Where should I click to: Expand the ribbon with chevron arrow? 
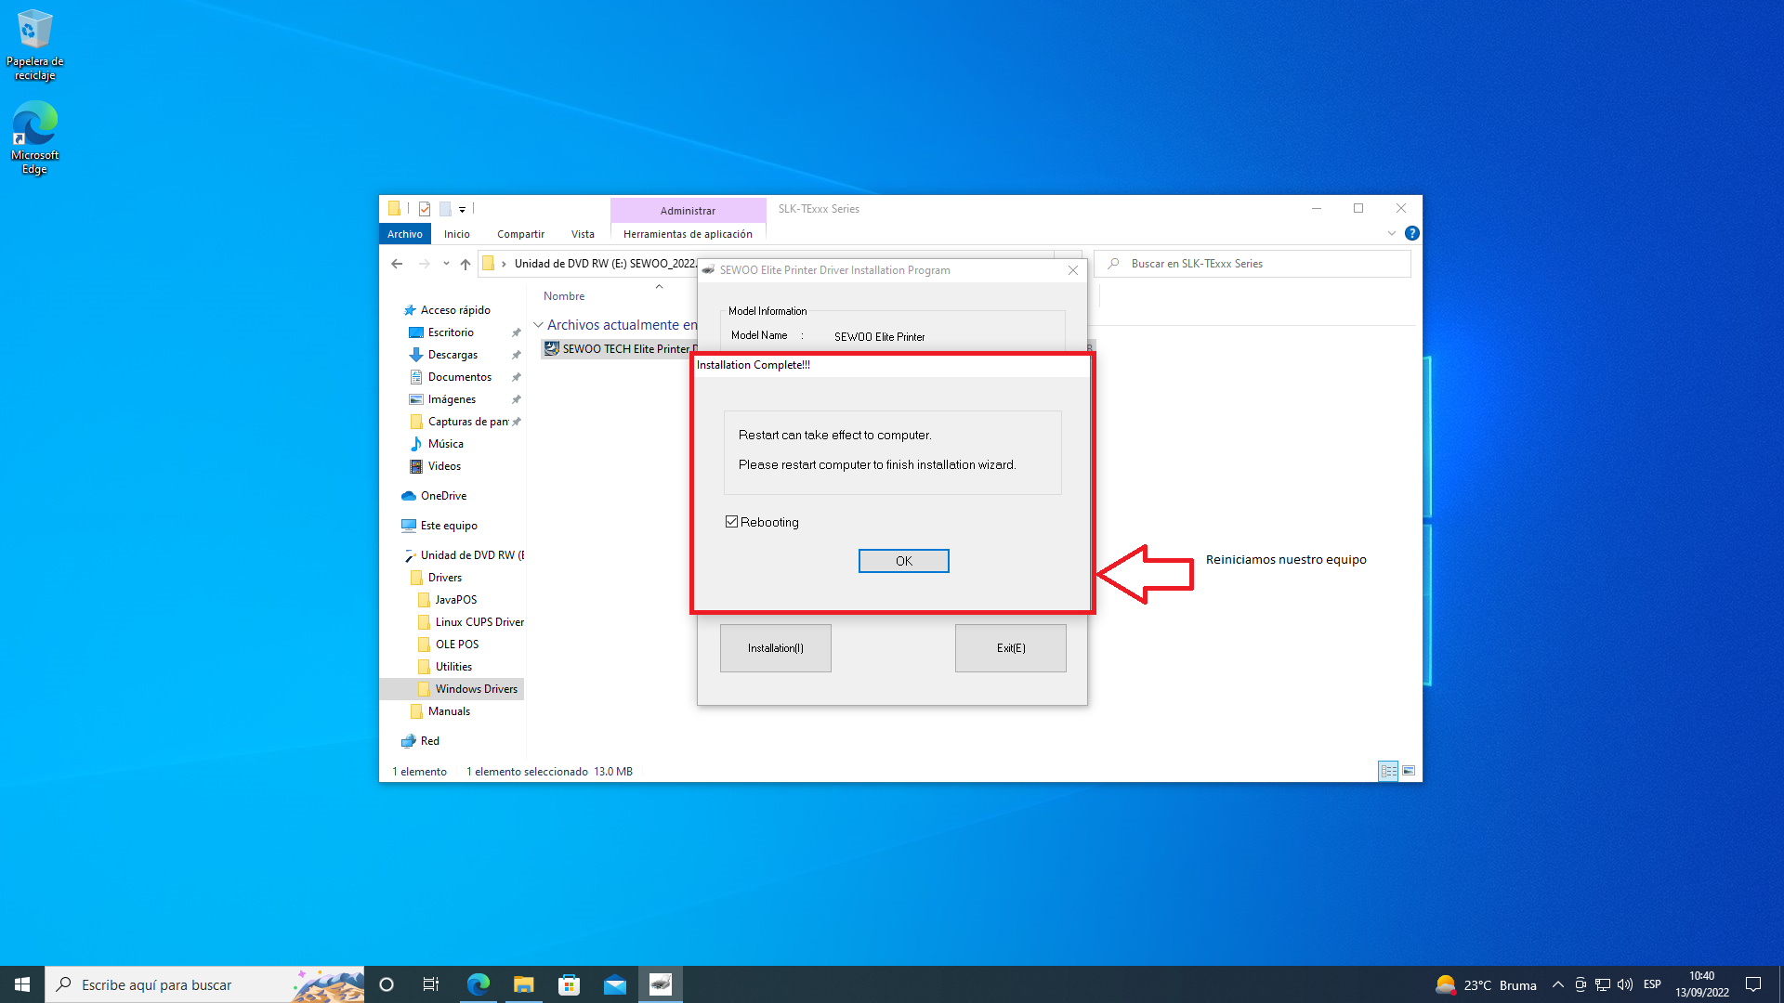click(1391, 233)
